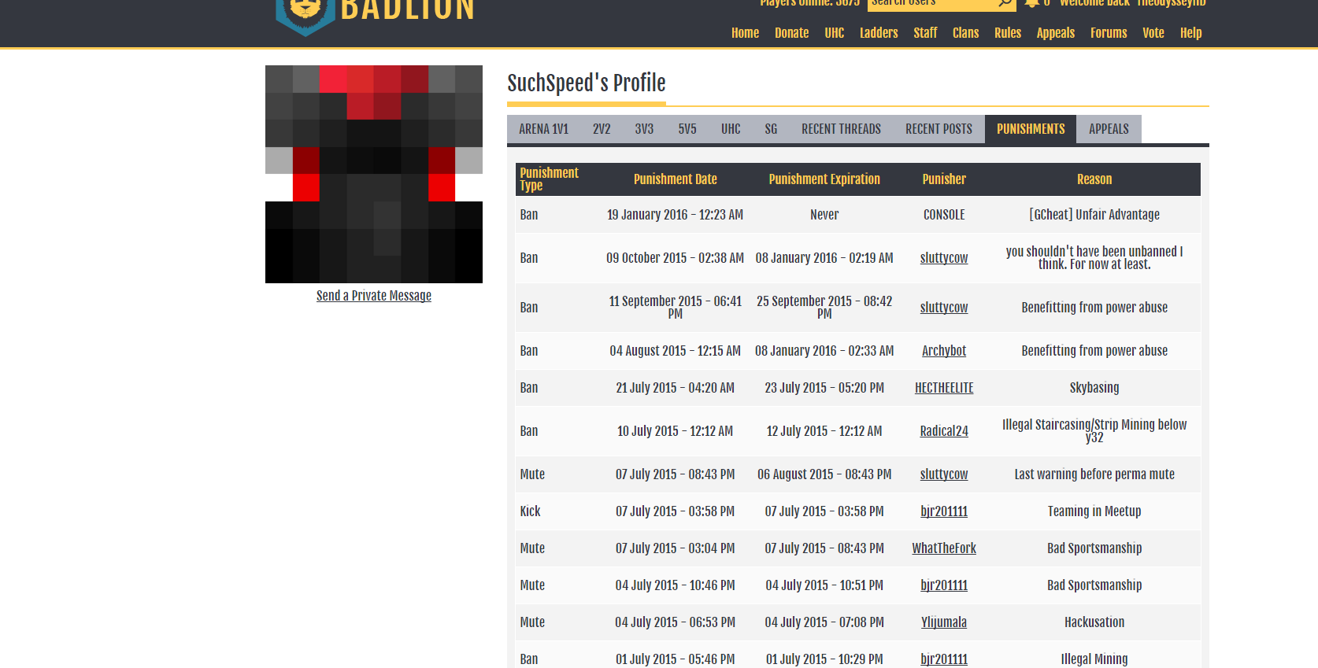
Task: Switch to the RECENT THREADS tab
Action: [x=841, y=129]
